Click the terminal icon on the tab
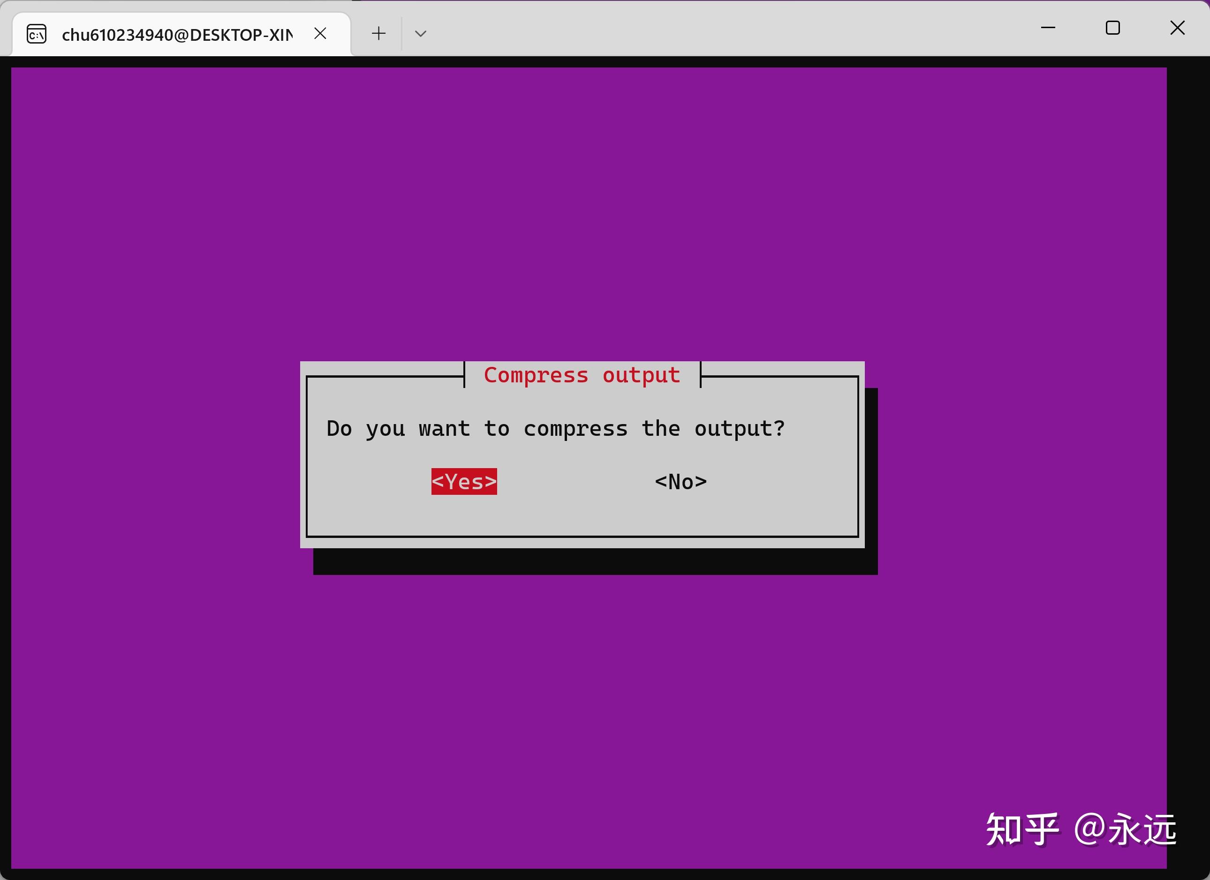1210x880 pixels. point(36,34)
